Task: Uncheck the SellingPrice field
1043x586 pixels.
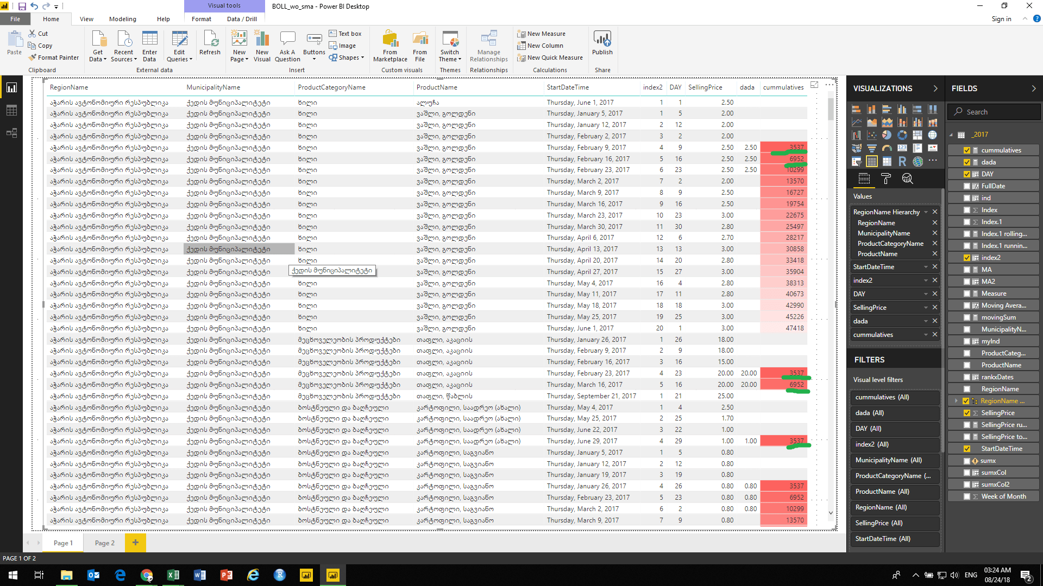Action: click(967, 413)
